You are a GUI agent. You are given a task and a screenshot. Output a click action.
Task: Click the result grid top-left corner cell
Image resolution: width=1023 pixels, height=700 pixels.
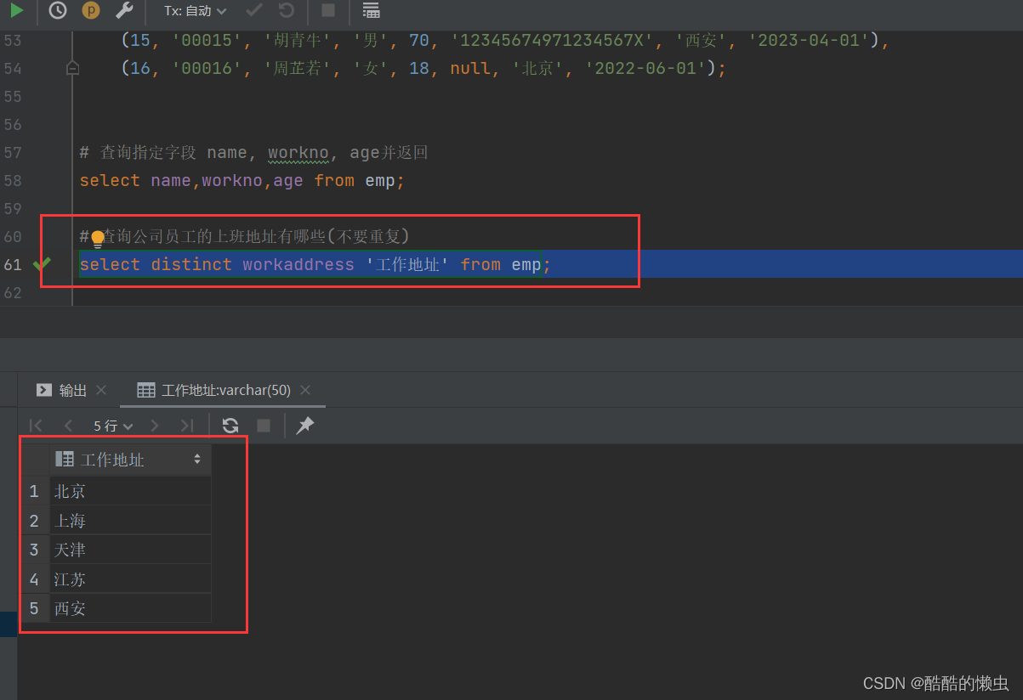pos(36,460)
